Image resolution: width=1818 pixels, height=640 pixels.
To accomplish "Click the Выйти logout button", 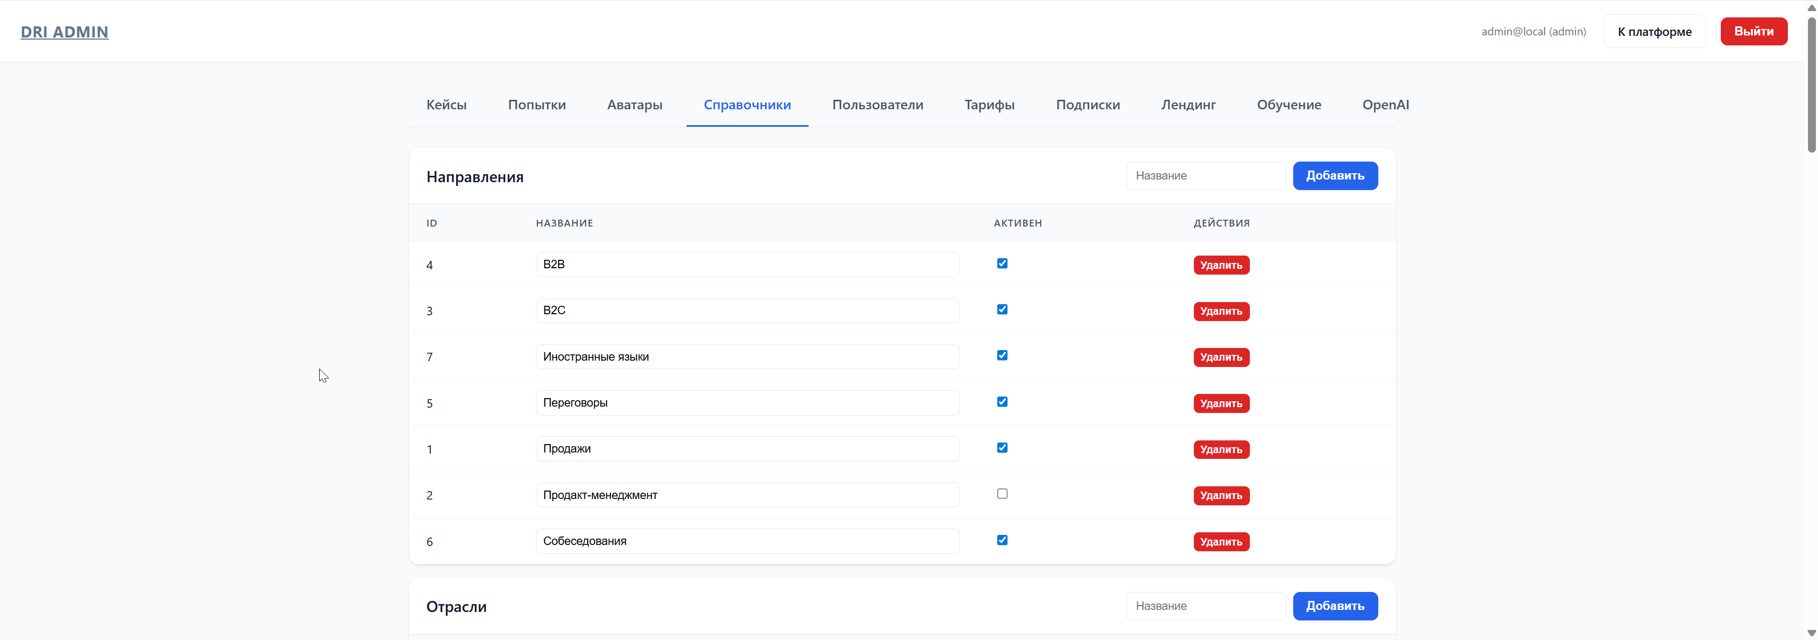I will tap(1753, 31).
